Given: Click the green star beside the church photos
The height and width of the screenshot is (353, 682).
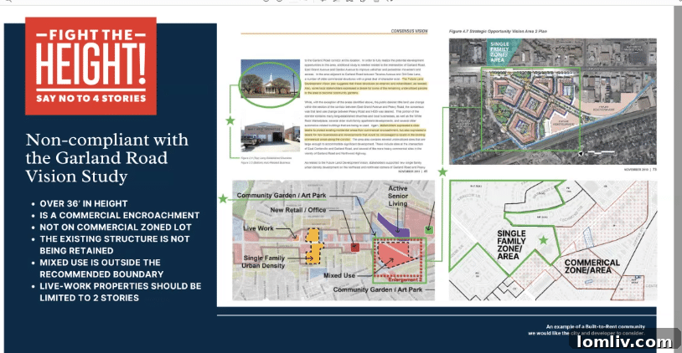Looking at the screenshot, I should pos(230,120).
